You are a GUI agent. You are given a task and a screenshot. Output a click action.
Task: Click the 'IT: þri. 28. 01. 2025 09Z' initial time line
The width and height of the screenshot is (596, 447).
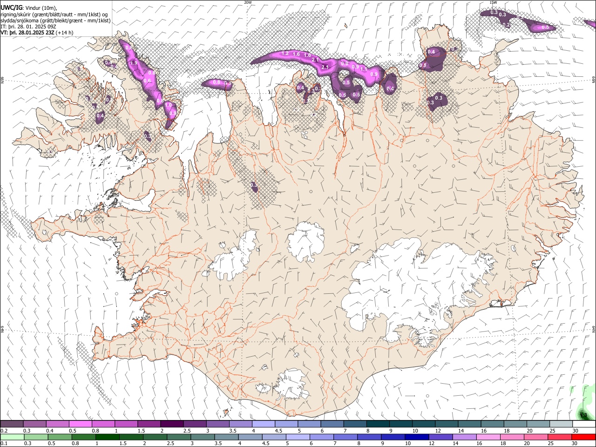(x=28, y=27)
